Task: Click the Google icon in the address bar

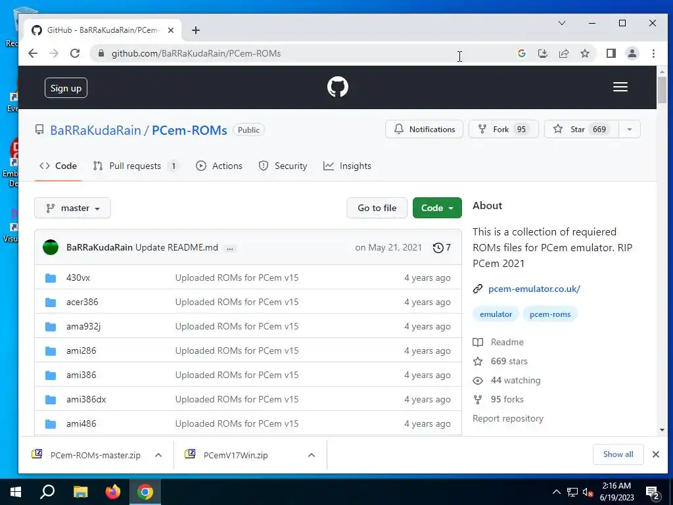Action: [x=521, y=53]
